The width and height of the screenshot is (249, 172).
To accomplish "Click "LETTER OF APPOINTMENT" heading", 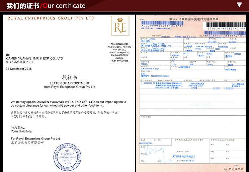I will (x=70, y=83).
